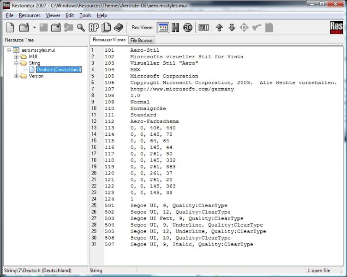Open the dropdown arrow next to Open icon
This screenshot has height=277, width=347.
[x=34, y=28]
